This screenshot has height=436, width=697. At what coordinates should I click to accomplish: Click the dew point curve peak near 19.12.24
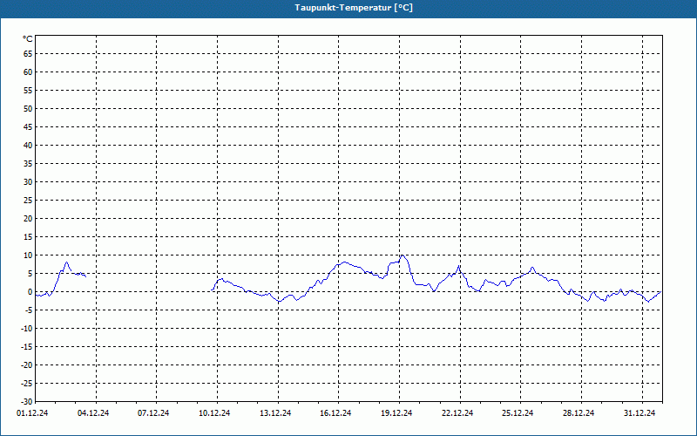(403, 255)
